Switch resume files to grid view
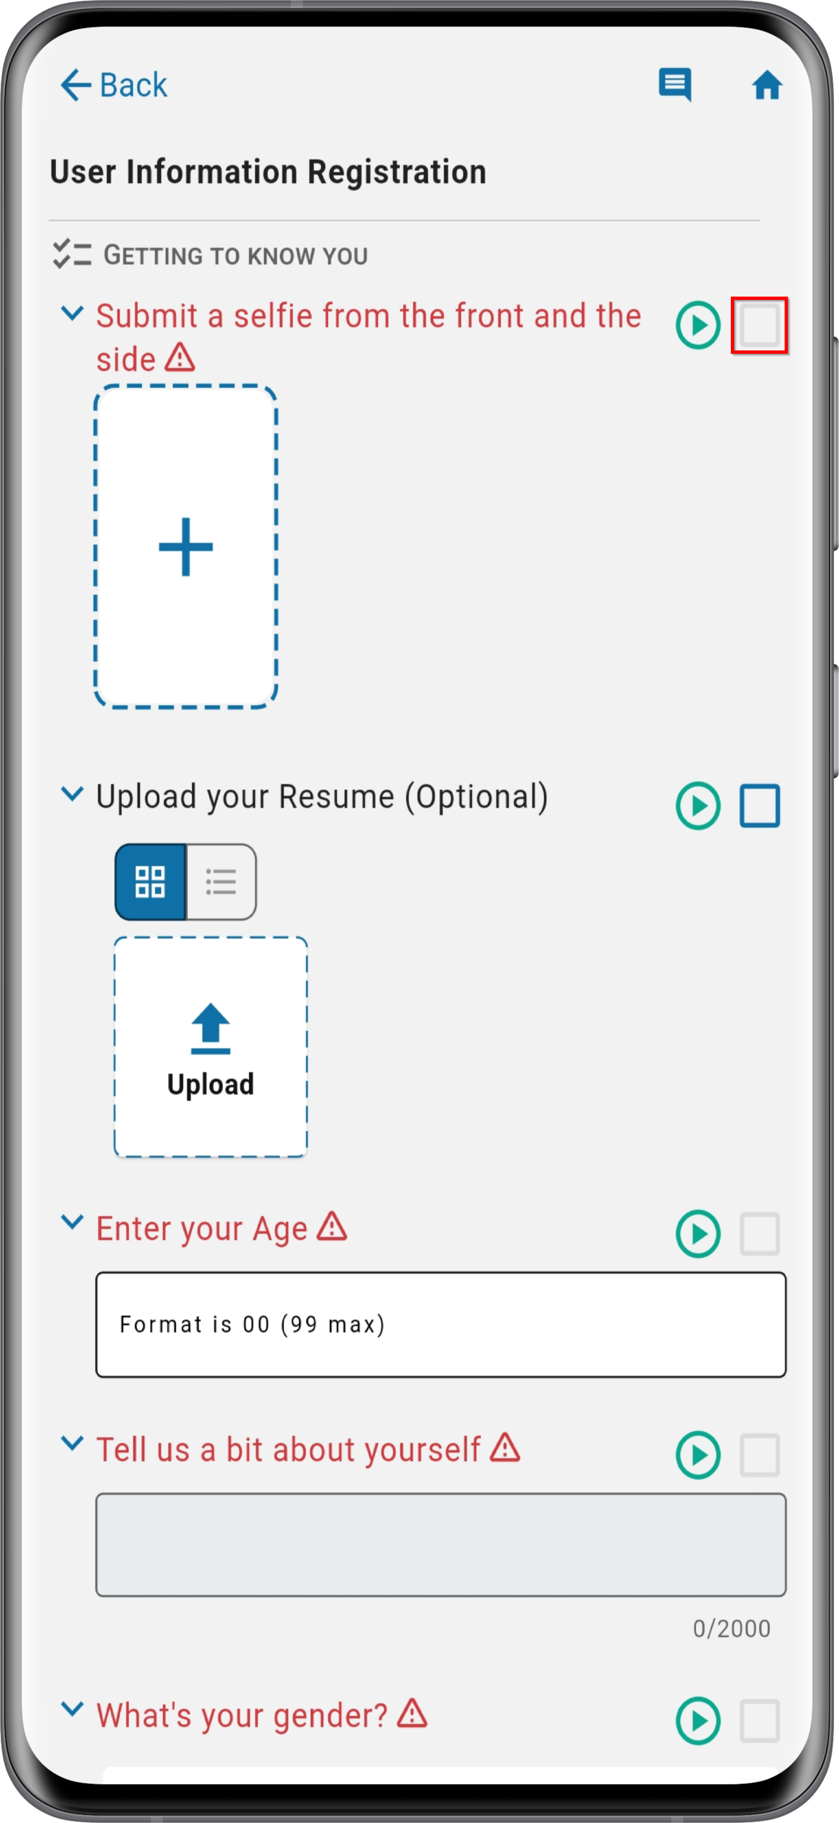This screenshot has width=839, height=1823. pyautogui.click(x=150, y=882)
